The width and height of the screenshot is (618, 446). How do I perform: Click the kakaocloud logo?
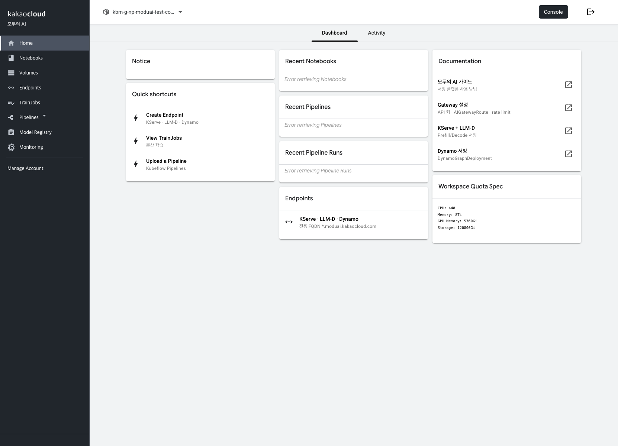27,14
